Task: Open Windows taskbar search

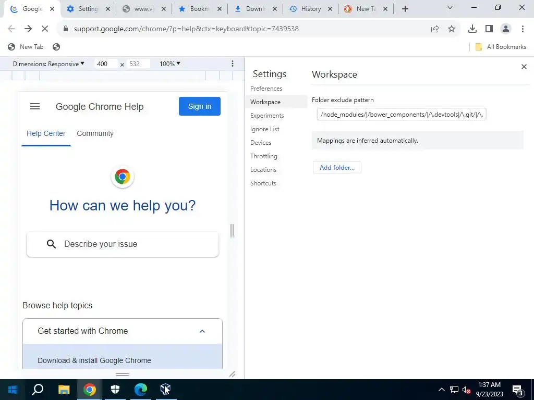Action: [38, 390]
